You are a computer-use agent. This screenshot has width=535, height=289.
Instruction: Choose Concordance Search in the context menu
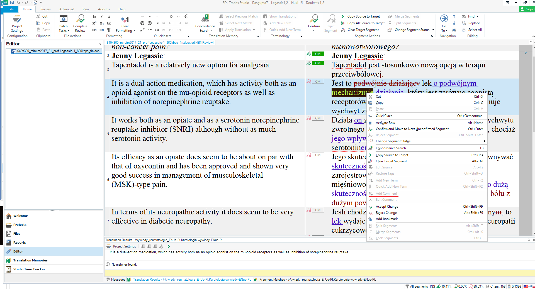tap(427, 148)
